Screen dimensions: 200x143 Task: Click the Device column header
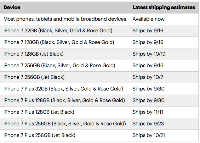(12, 7)
